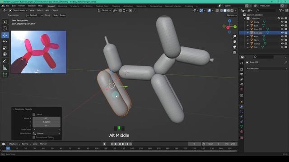
Task: Toggle snapping magnet in header
Action: tap(120, 10)
